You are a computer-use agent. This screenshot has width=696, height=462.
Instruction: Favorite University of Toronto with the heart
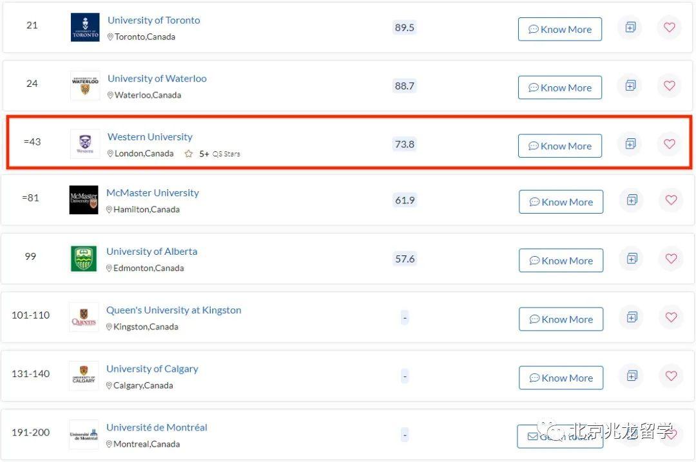click(669, 28)
